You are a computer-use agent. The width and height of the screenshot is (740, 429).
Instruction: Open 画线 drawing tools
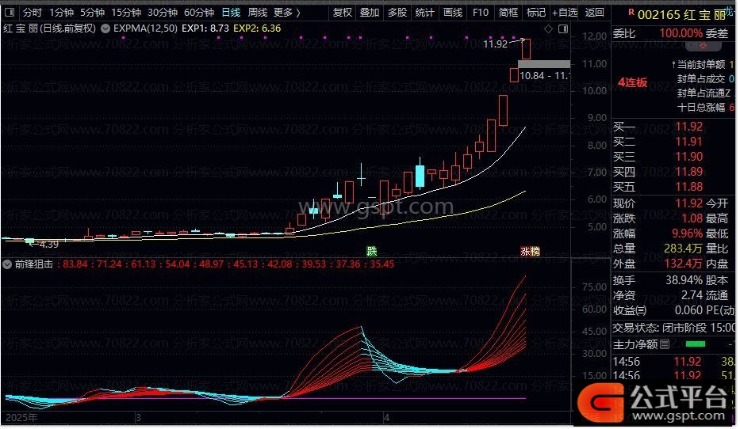(453, 13)
